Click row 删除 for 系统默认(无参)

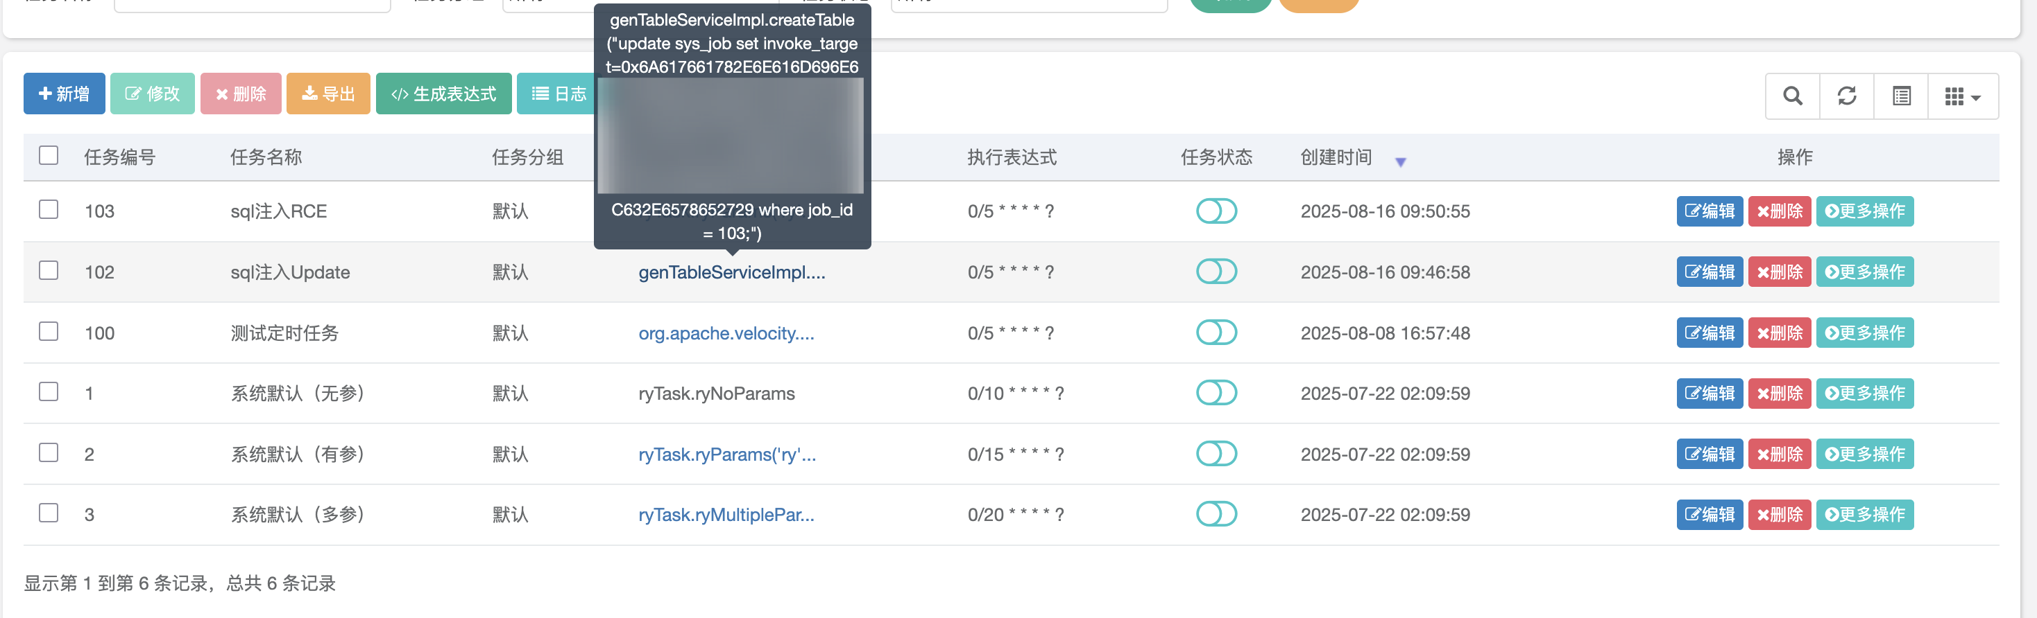(1779, 394)
